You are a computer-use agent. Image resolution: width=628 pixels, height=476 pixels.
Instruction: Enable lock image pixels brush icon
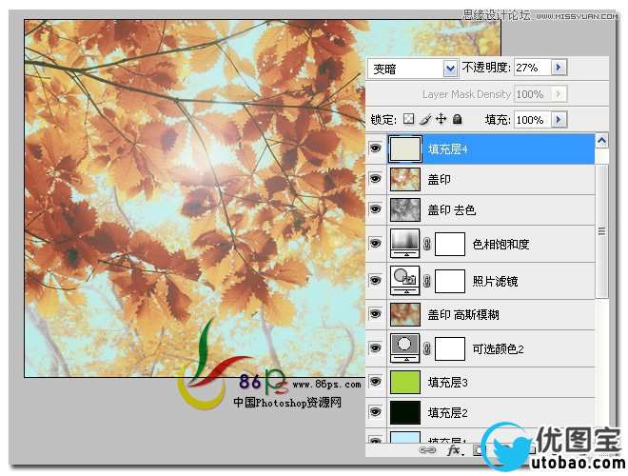coord(425,119)
